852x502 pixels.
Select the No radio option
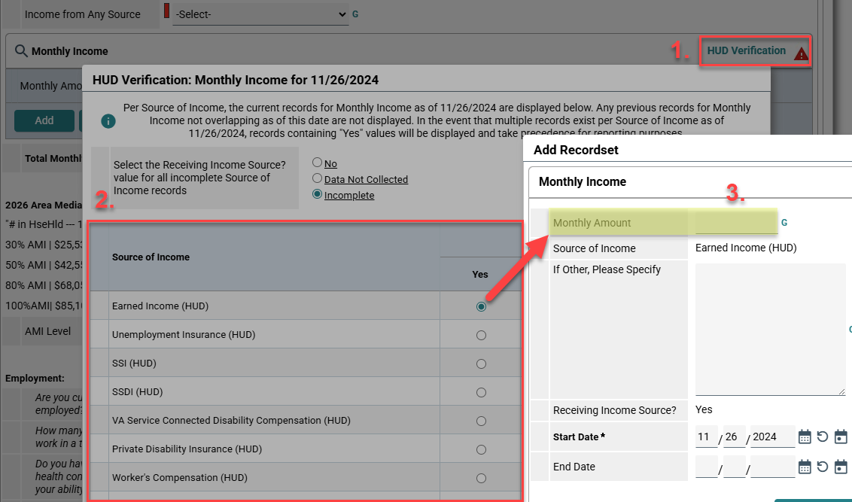318,163
